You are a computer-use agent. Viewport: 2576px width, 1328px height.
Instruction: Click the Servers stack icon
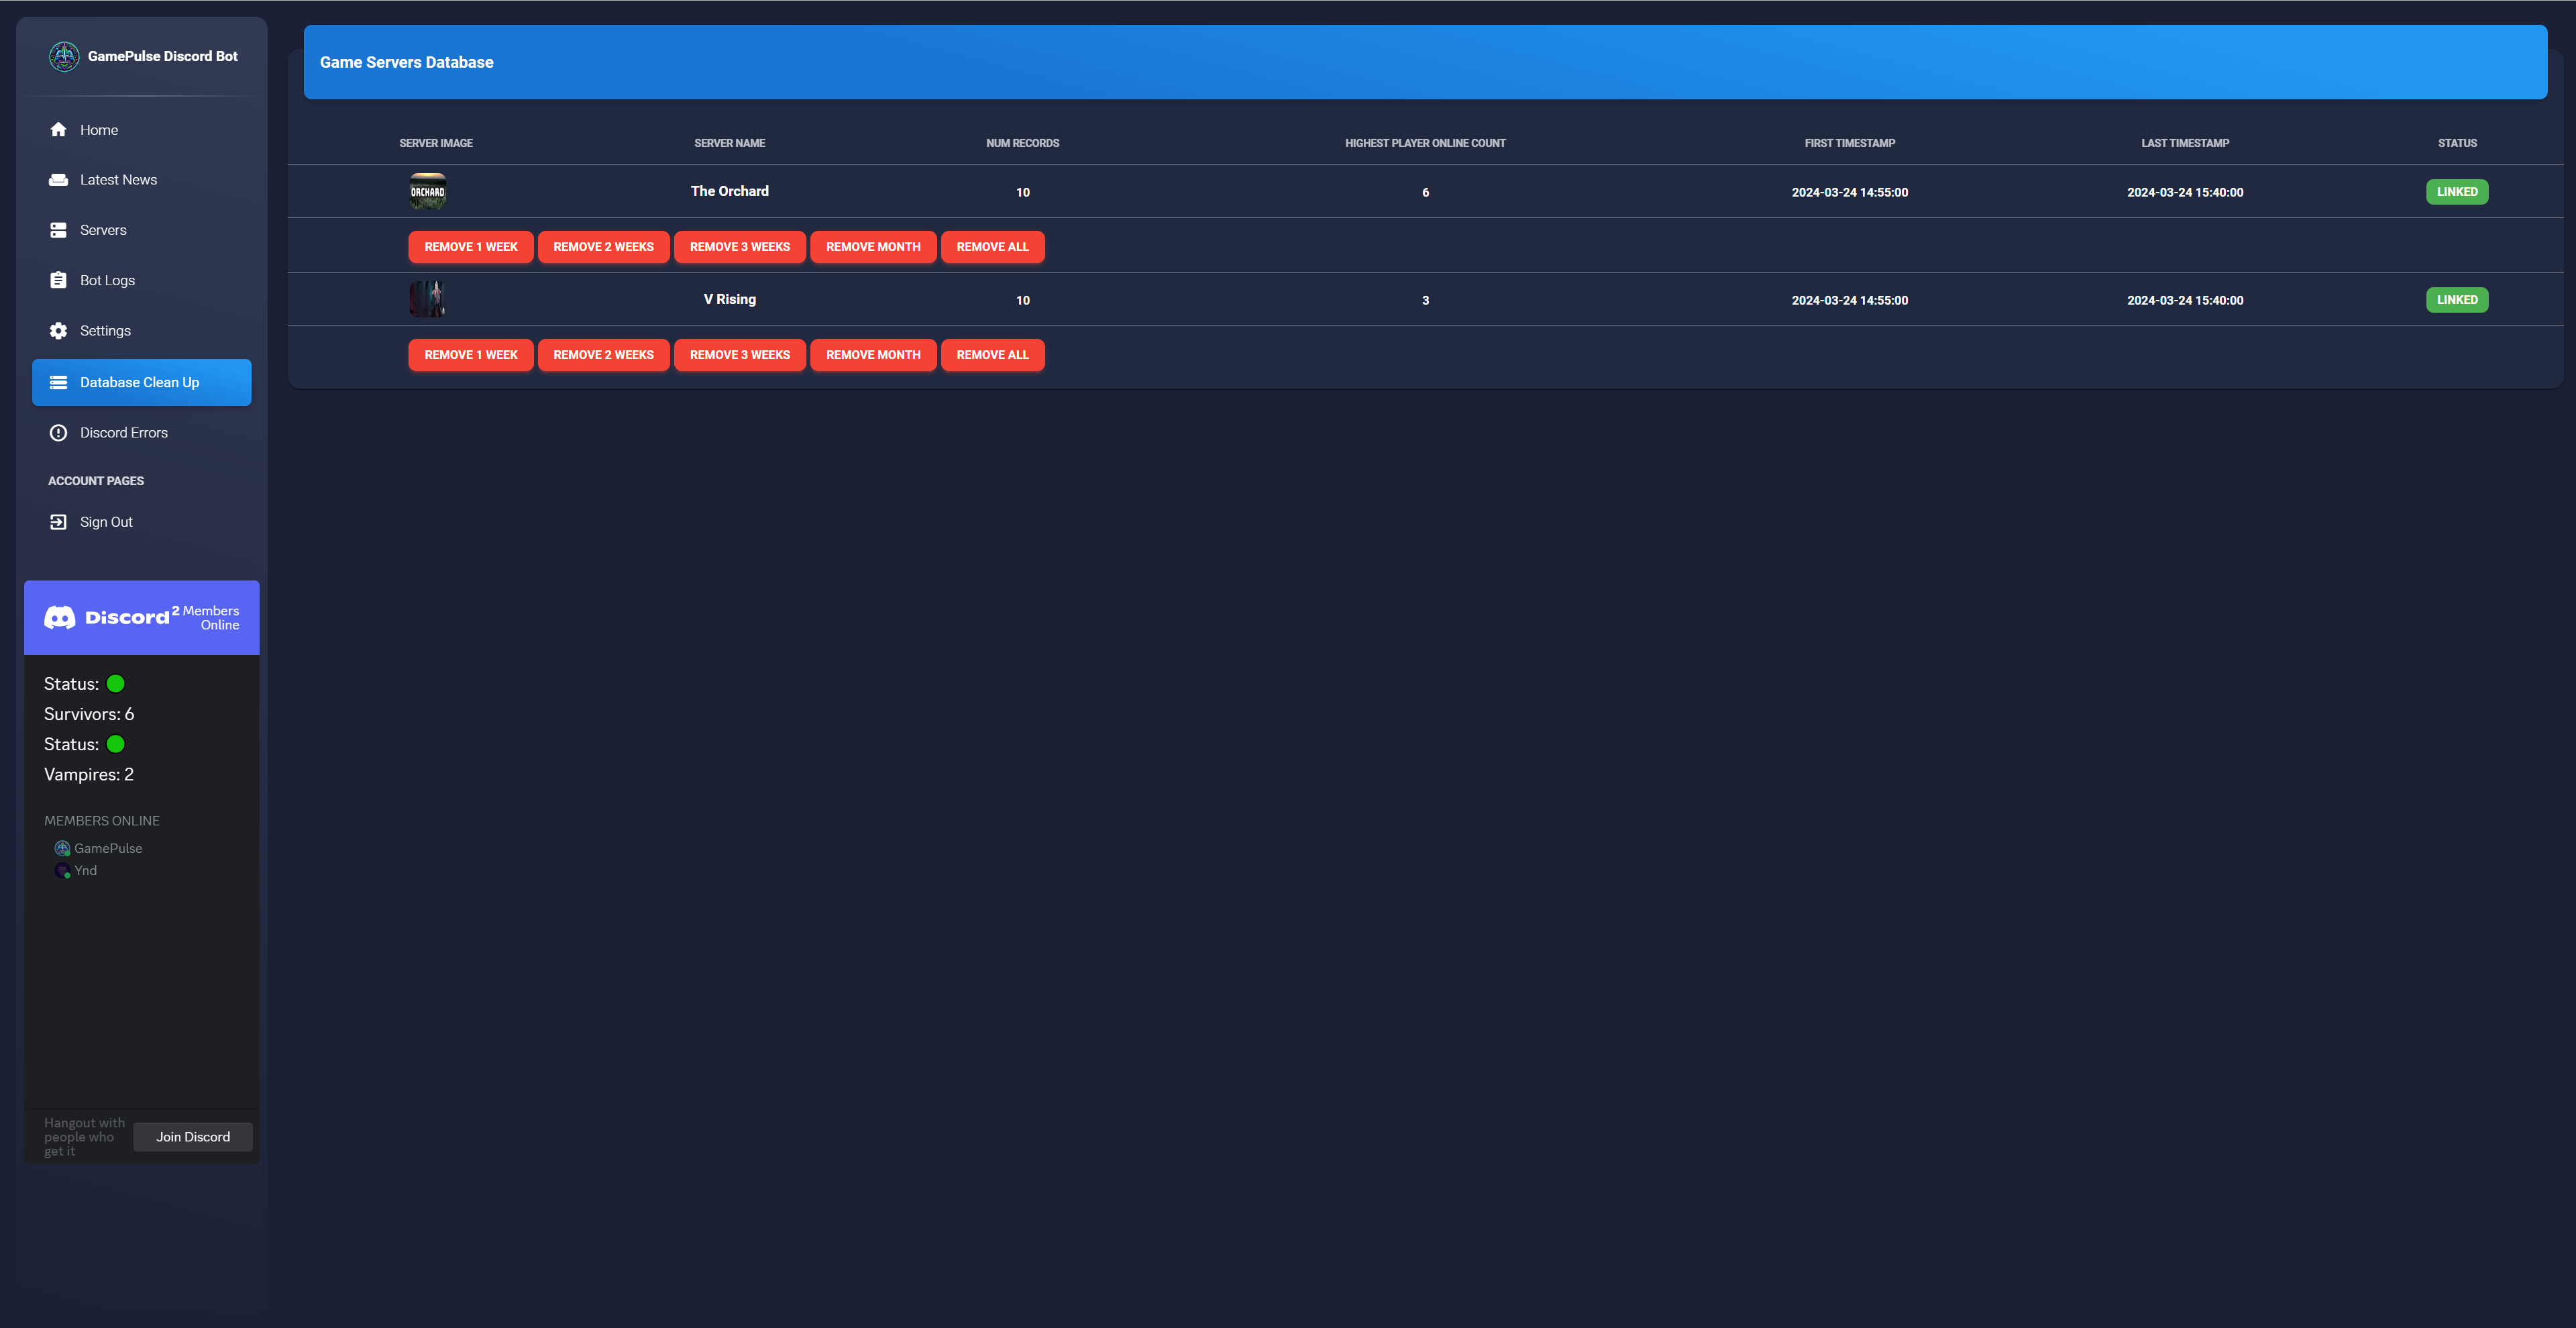pyautogui.click(x=58, y=230)
